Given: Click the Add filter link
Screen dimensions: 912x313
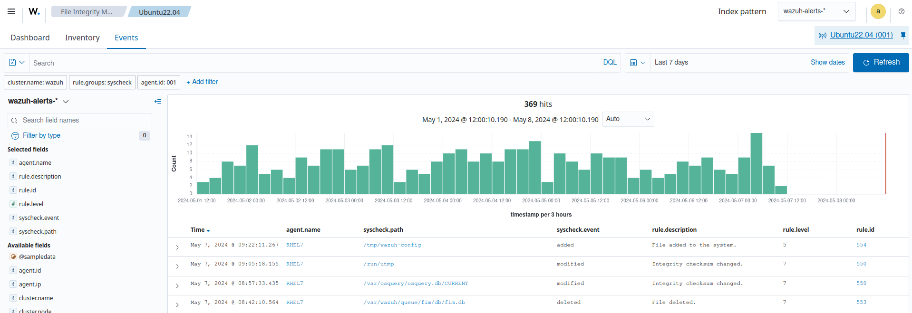Looking at the screenshot, I should tap(202, 82).
